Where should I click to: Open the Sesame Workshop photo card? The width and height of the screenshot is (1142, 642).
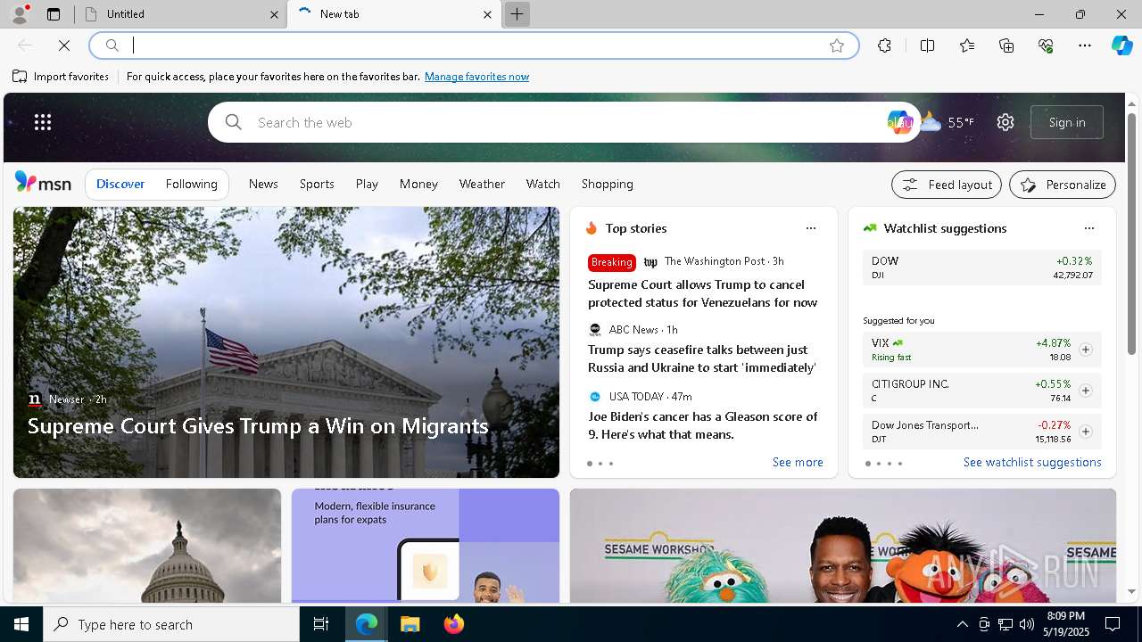pos(843,546)
